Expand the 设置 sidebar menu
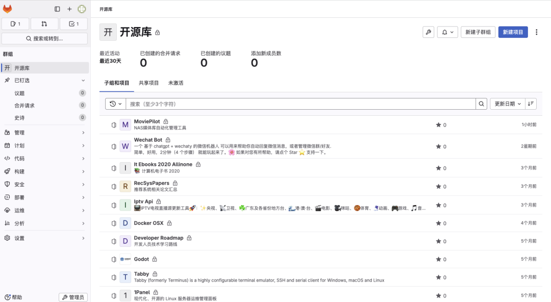551x302 pixels. click(44, 238)
